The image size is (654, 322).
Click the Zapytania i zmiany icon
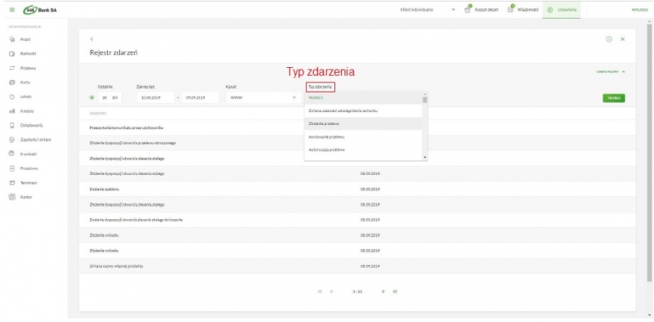tap(11, 140)
